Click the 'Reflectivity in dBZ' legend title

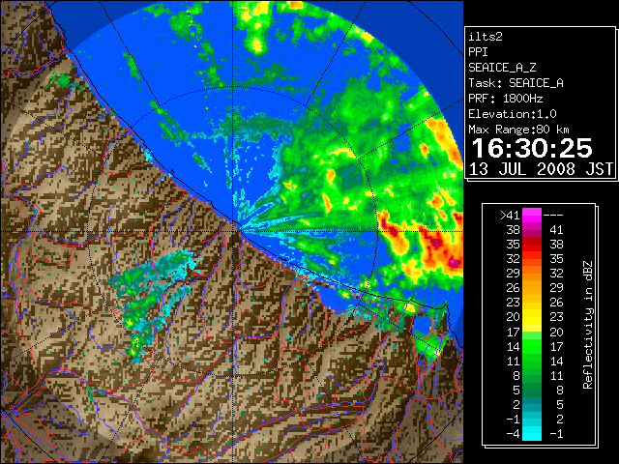coord(588,325)
